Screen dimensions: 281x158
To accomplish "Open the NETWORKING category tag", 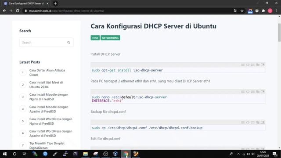I will 110,38.
